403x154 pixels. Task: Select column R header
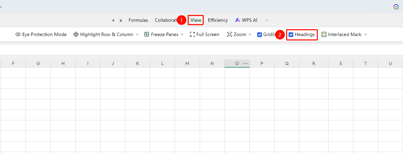314,63
